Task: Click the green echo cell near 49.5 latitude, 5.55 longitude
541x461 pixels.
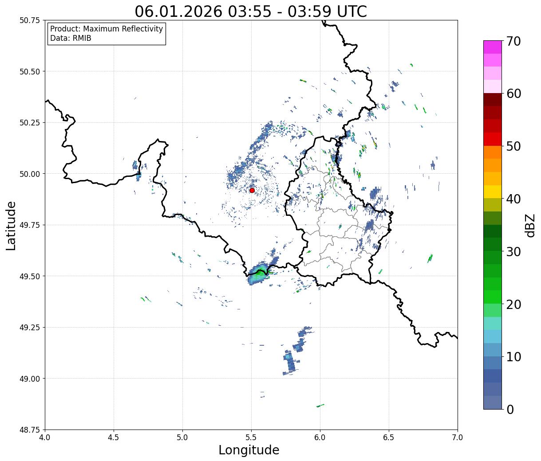Action: [259, 274]
